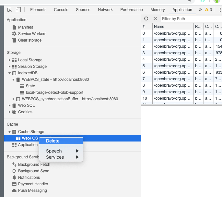This screenshot has height=197, width=222.
Task: Open the Notifications bell item
Action: pyautogui.click(x=29, y=178)
